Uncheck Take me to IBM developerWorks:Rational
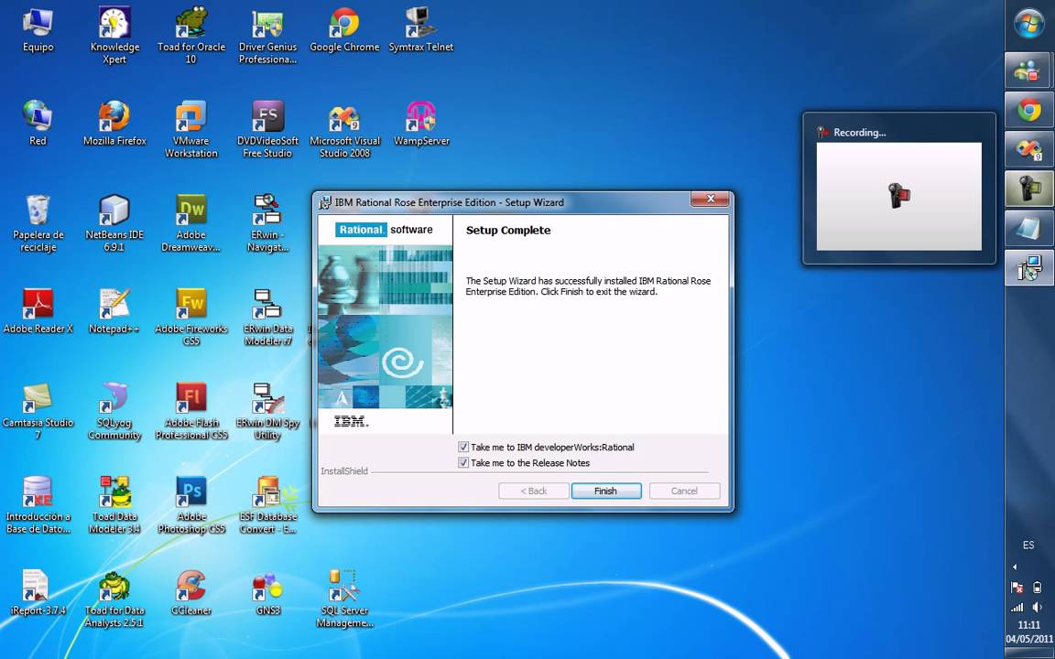1055x659 pixels. 463,447
